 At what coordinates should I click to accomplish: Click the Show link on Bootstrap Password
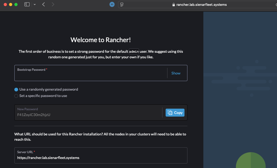tap(176, 73)
